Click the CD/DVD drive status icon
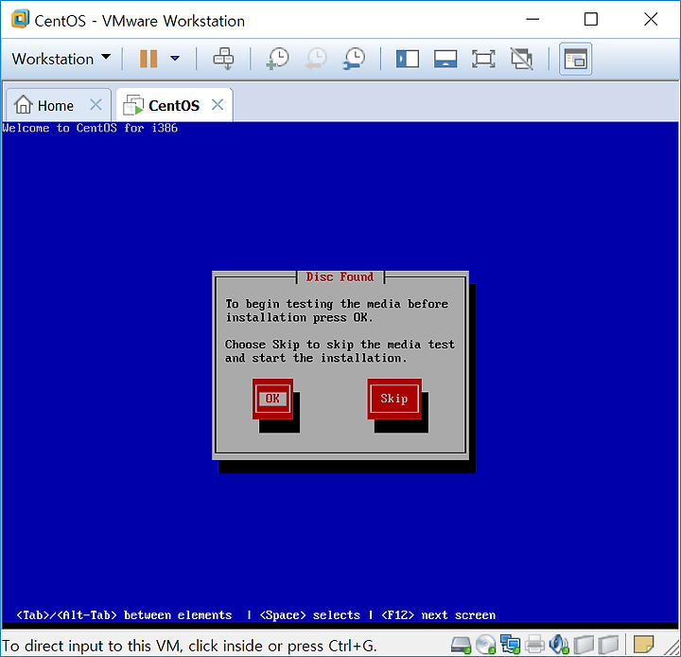The height and width of the screenshot is (657, 681). (485, 645)
